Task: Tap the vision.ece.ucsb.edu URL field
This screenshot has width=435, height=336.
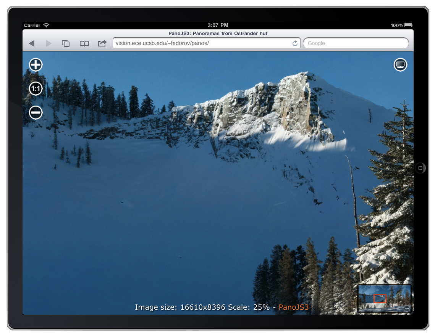Action: point(206,43)
